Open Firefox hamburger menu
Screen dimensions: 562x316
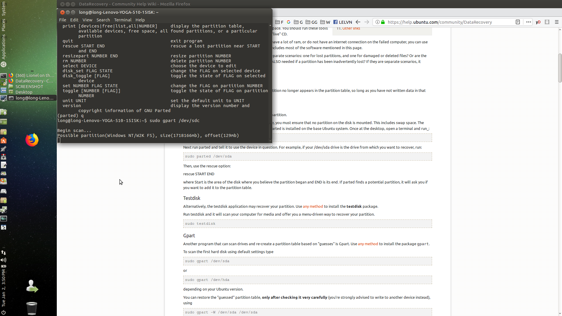tap(557, 22)
